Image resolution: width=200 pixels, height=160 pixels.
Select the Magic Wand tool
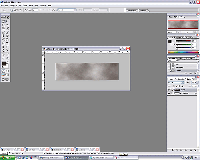click(8, 25)
